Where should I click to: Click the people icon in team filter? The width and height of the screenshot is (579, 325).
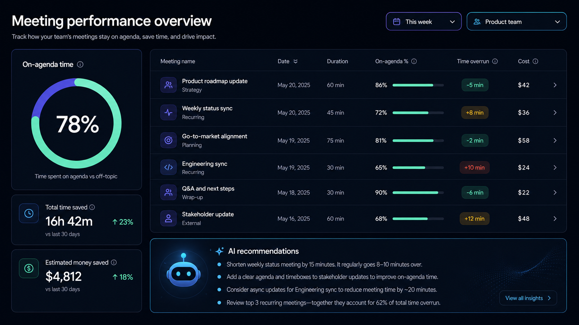[x=477, y=22]
